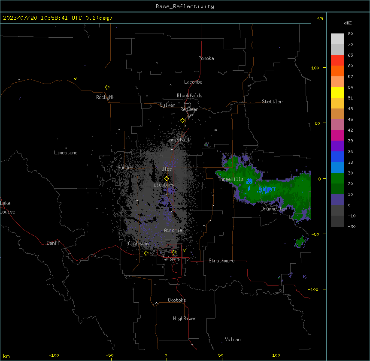Click the Calgary label
This screenshot has width=370, height=361.
171,259
